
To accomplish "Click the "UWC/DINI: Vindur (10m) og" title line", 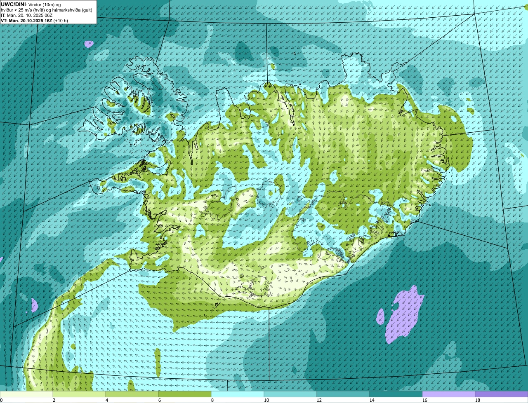I will point(31,4).
